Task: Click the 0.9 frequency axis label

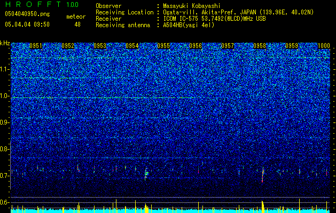Action: point(5,122)
